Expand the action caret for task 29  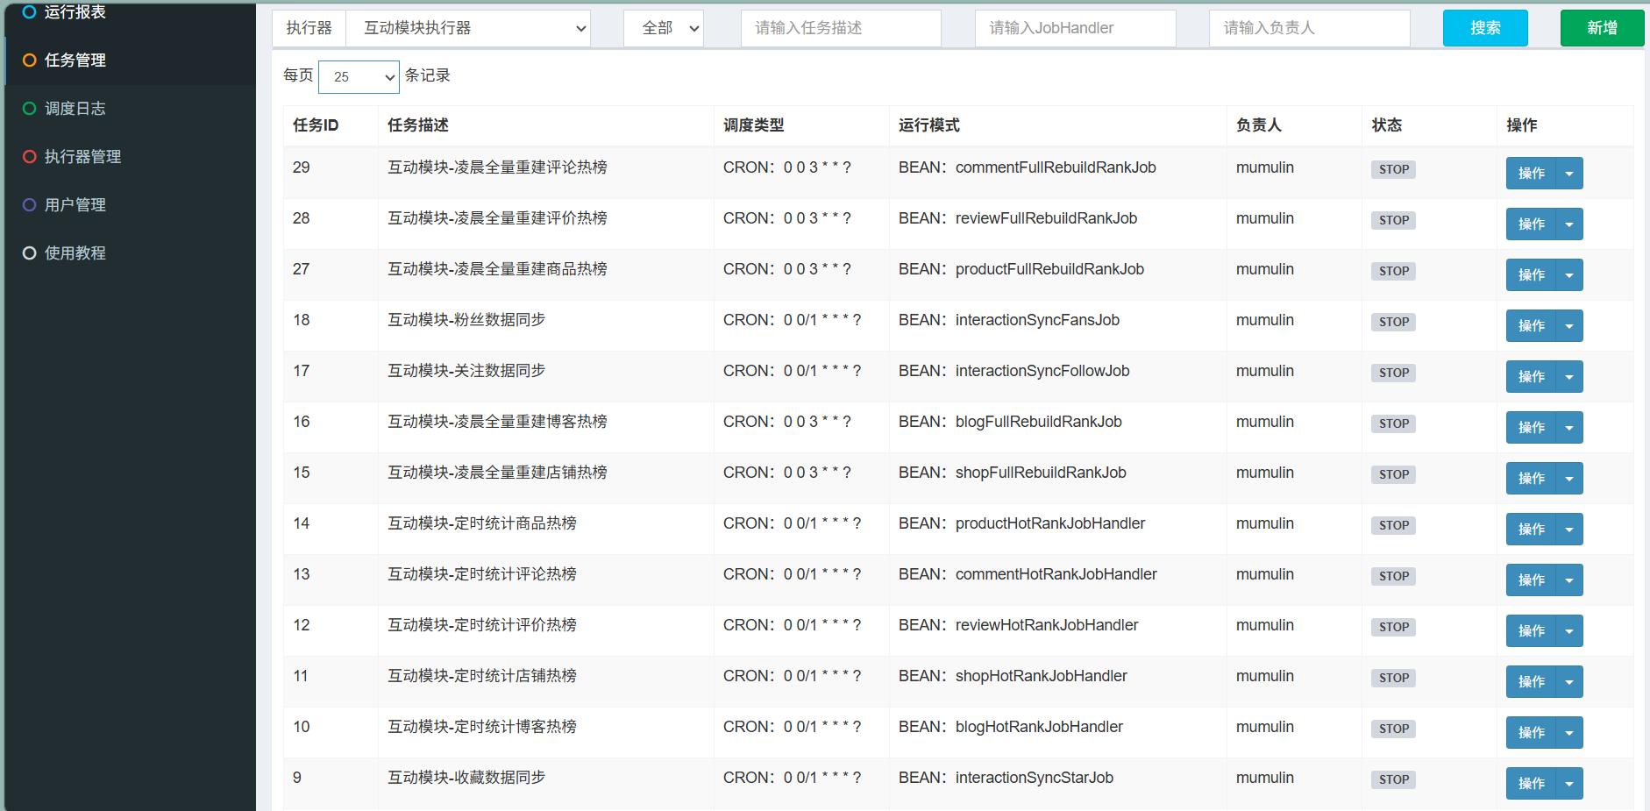coord(1569,174)
